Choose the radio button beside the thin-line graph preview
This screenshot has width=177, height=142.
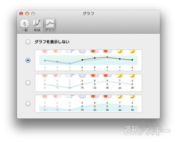[28, 83]
